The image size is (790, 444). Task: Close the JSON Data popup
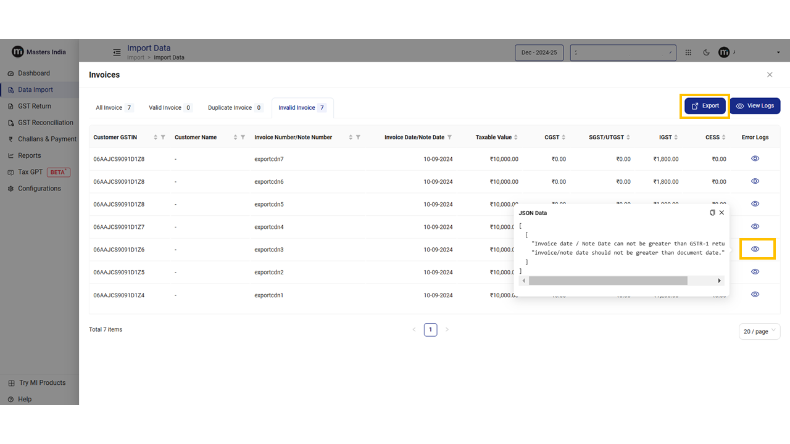pos(721,213)
